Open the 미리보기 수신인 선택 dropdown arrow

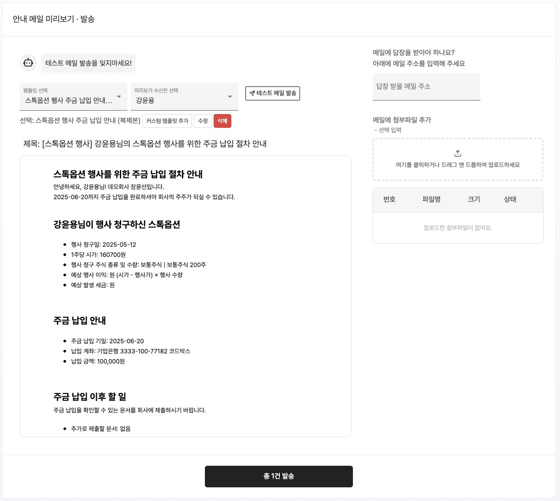(230, 96)
